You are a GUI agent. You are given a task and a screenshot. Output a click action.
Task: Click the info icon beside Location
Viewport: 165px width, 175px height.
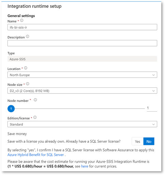click(x=26, y=68)
